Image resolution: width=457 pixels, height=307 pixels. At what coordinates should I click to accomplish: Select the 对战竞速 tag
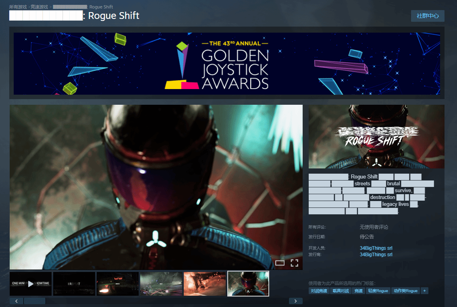[319, 291]
